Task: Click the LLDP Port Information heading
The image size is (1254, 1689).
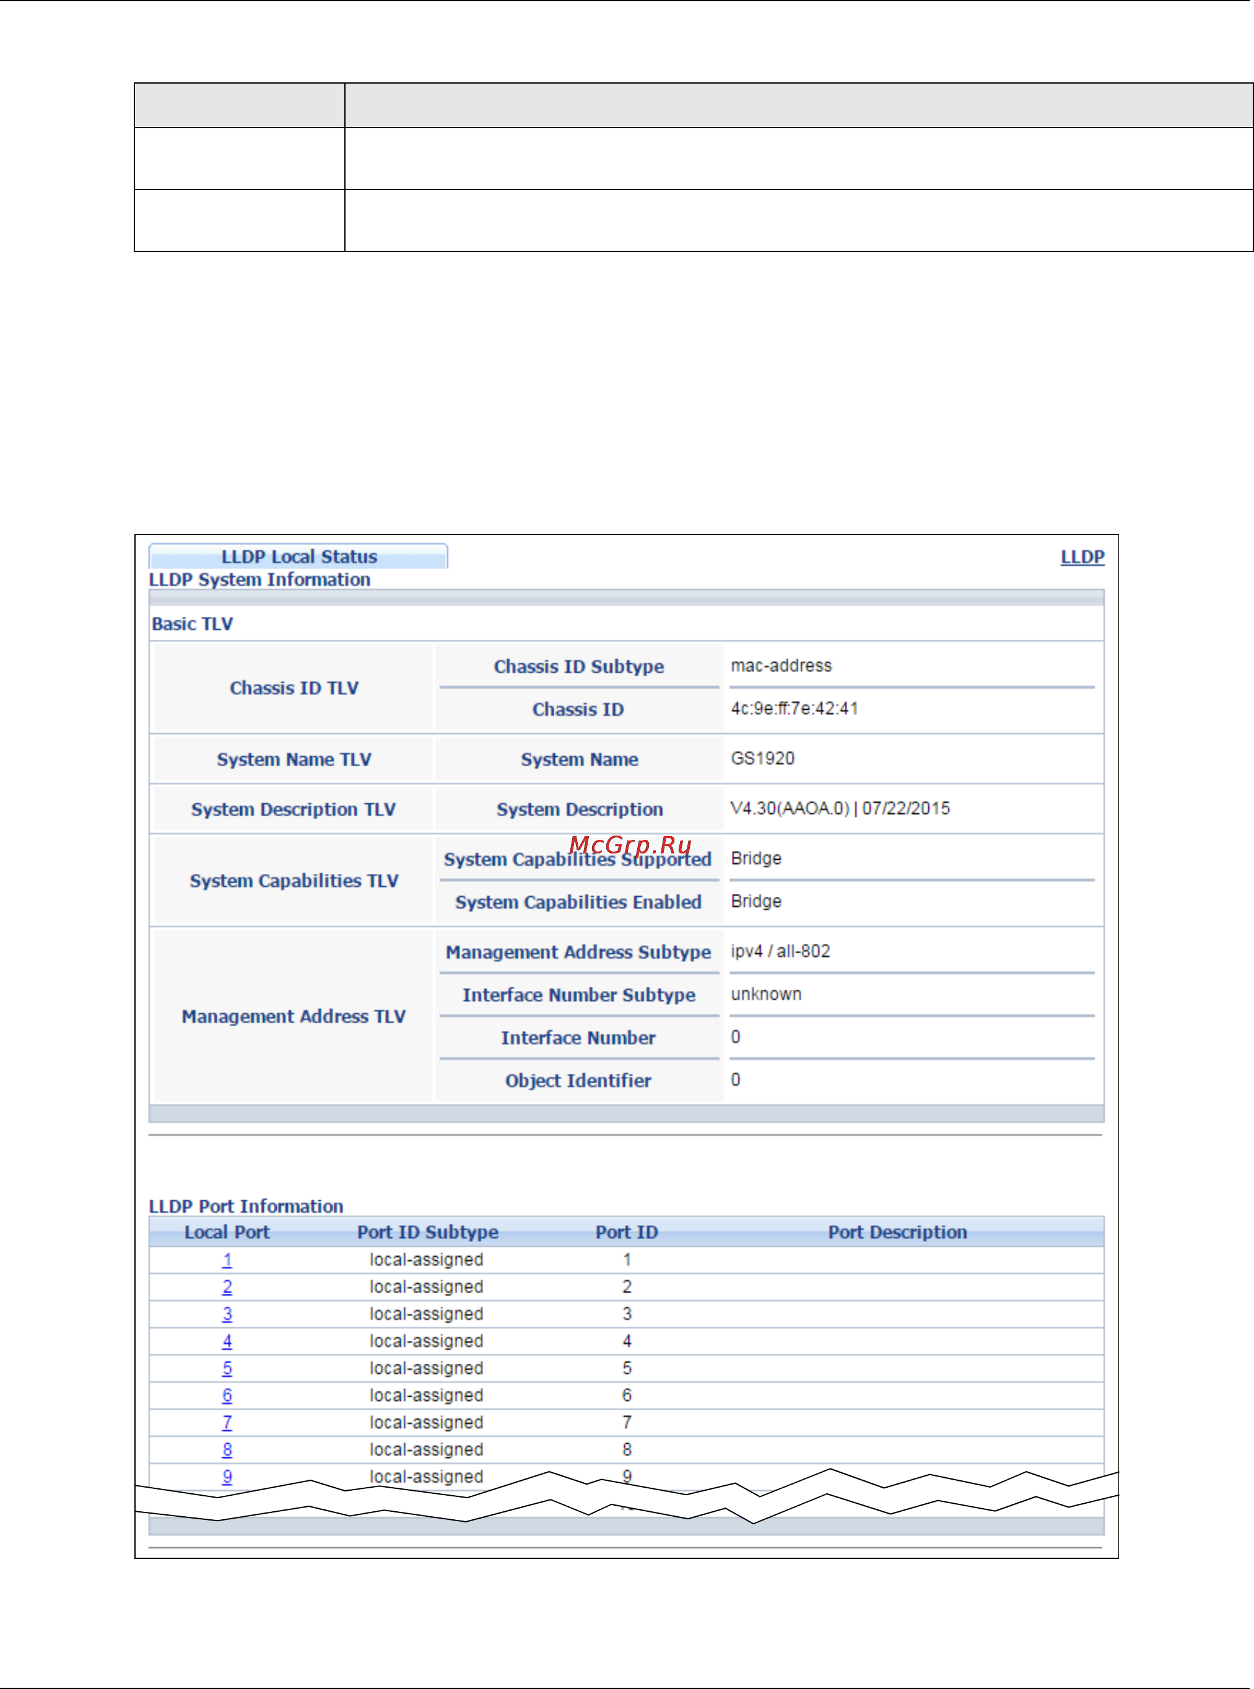Action: click(246, 1207)
